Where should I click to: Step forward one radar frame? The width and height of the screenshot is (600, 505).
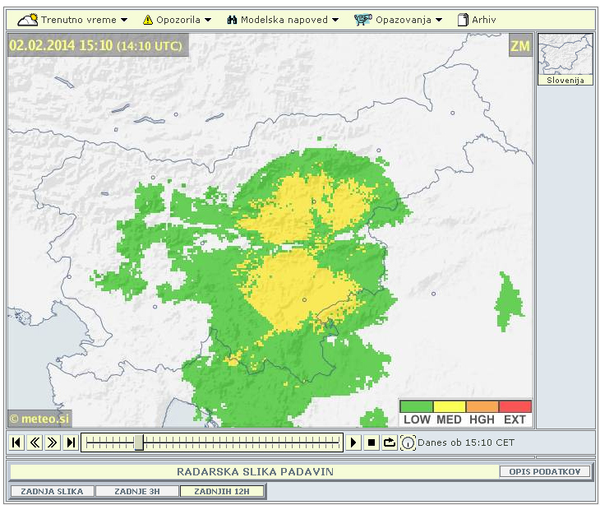pyautogui.click(x=53, y=442)
